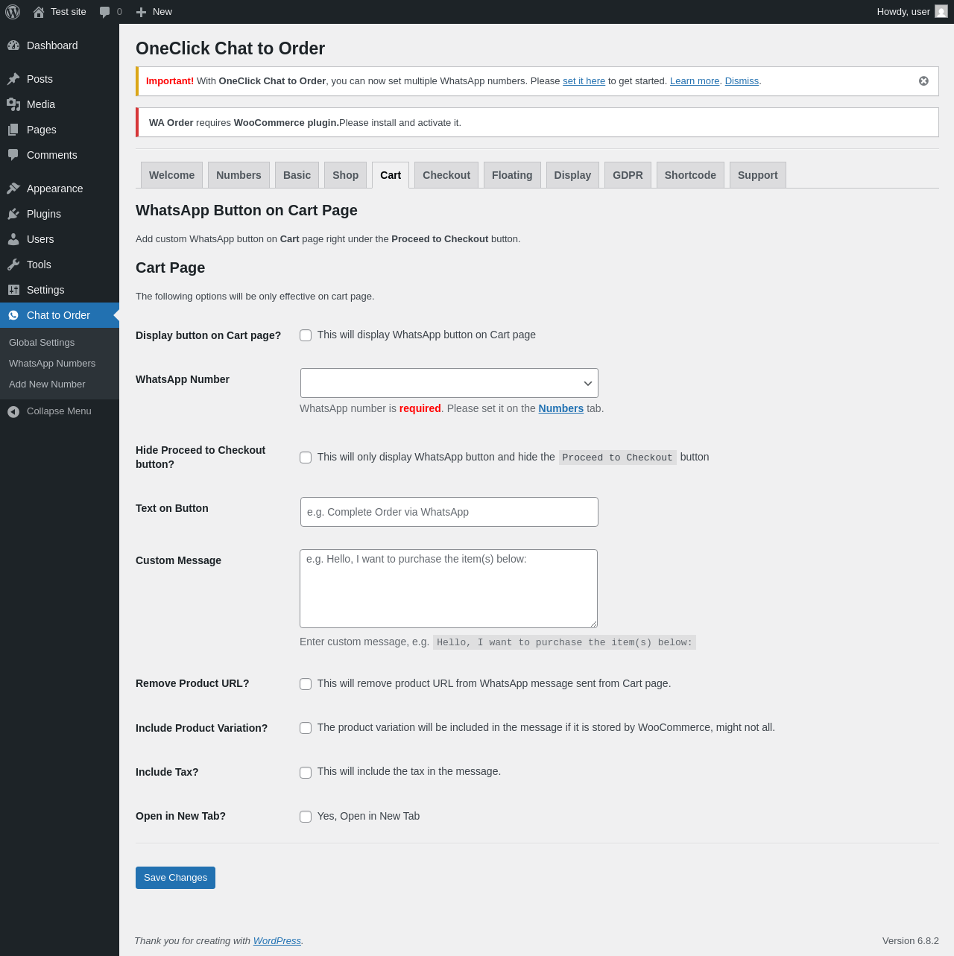This screenshot has height=956, width=954.
Task: Open the Display tab
Action: click(572, 175)
